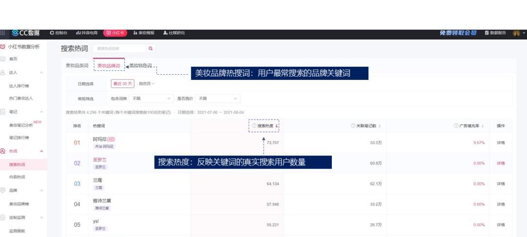Click the help icon beside 搜索热度
527x237 pixels.
point(254,126)
